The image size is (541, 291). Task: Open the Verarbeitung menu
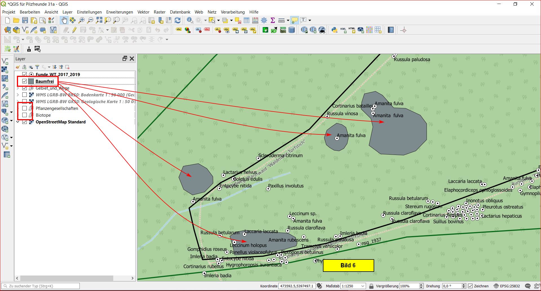232,12
